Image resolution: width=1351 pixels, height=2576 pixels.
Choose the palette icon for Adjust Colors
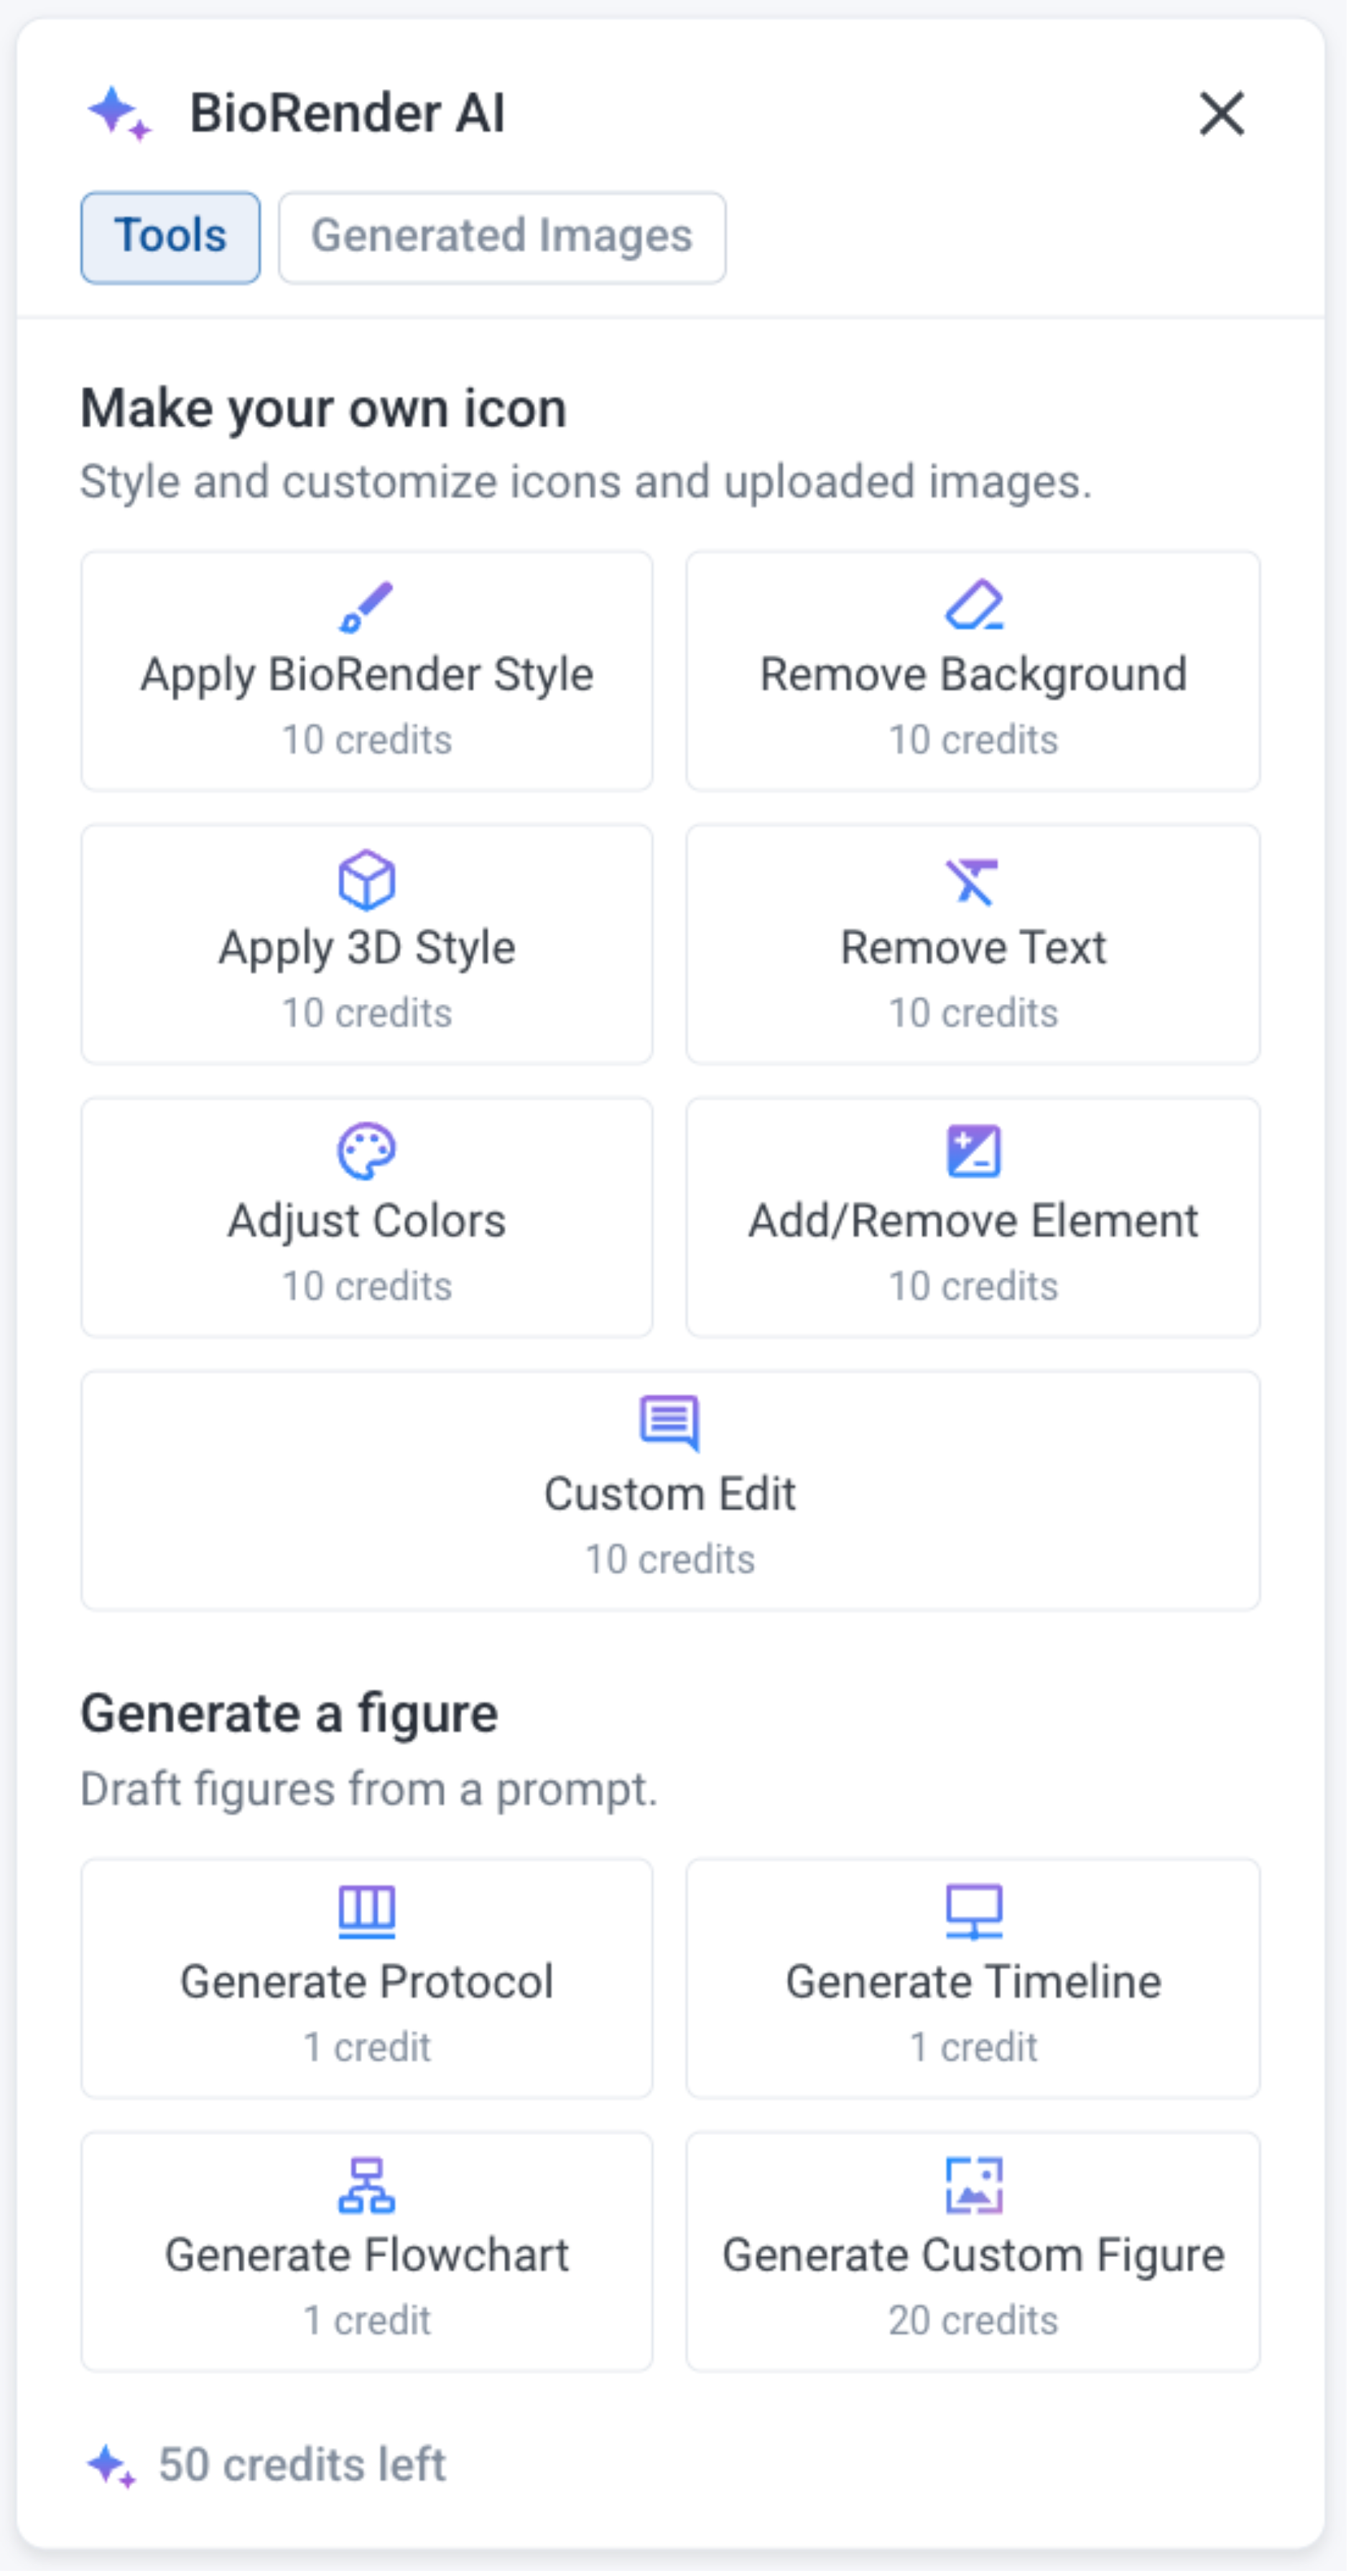366,1152
